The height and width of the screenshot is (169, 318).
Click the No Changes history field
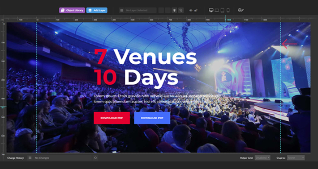pos(62,158)
